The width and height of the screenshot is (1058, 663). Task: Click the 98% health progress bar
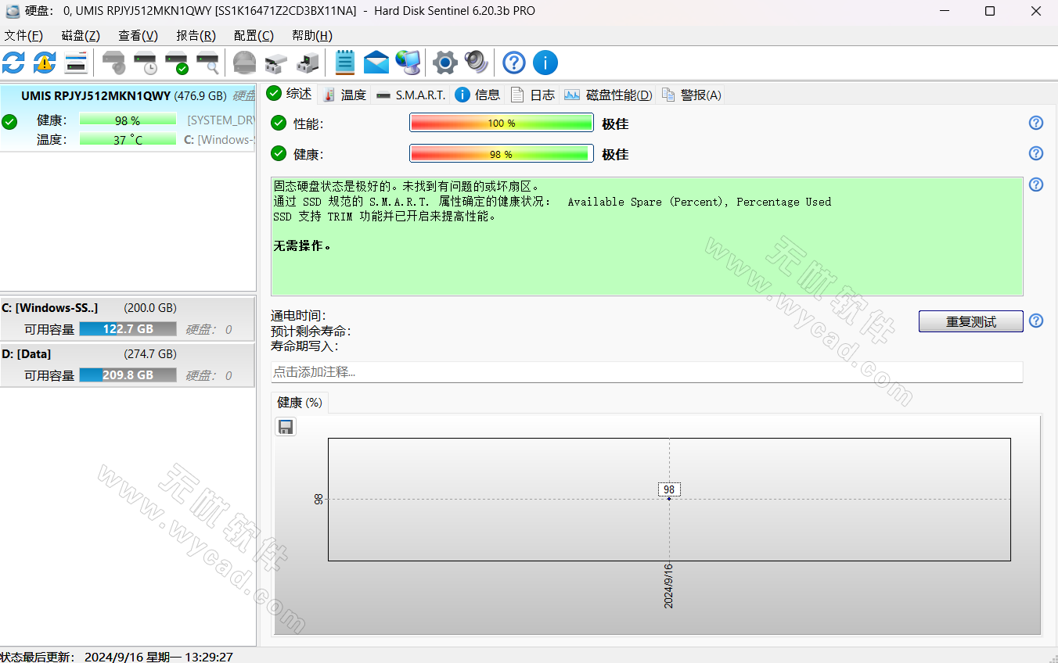(x=501, y=153)
